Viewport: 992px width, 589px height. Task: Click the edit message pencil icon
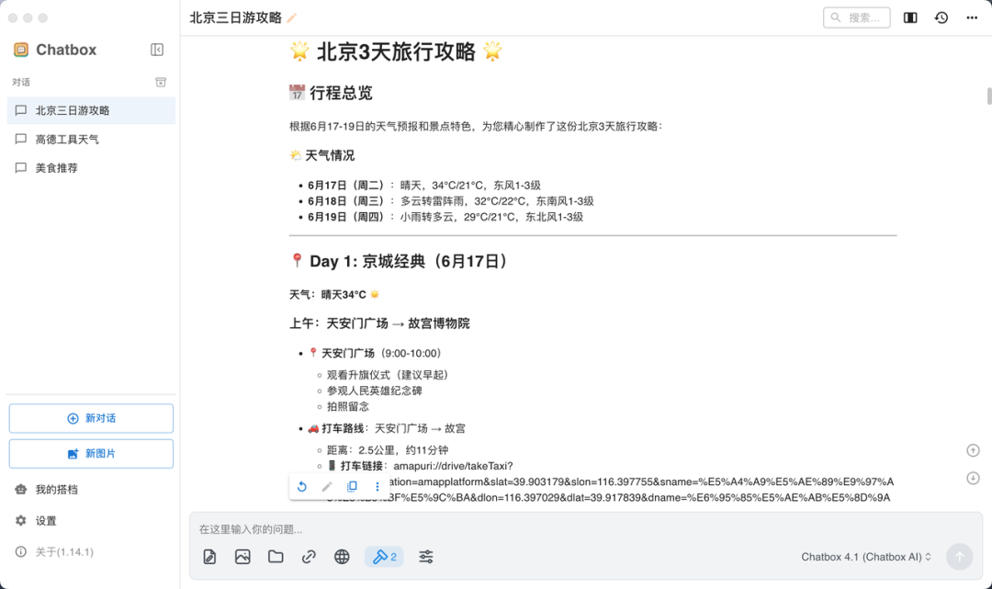point(327,485)
